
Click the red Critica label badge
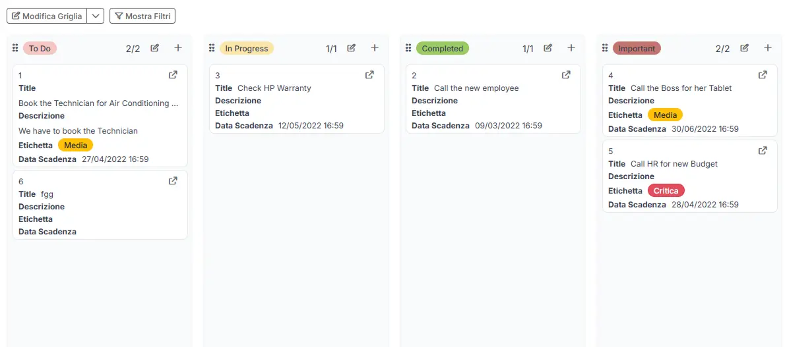[x=666, y=191]
